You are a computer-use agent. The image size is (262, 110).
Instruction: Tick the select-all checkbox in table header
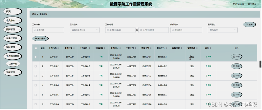[x=36, y=48]
